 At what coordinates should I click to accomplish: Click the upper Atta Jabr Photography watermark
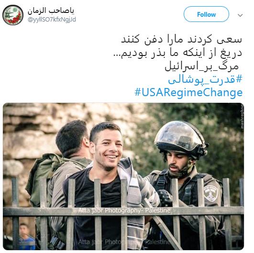124,210
